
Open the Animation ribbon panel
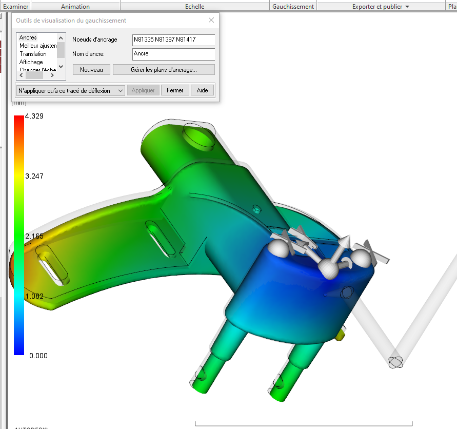pyautogui.click(x=75, y=7)
